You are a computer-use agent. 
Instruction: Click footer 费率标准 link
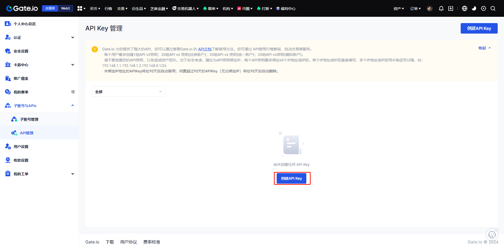152,242
